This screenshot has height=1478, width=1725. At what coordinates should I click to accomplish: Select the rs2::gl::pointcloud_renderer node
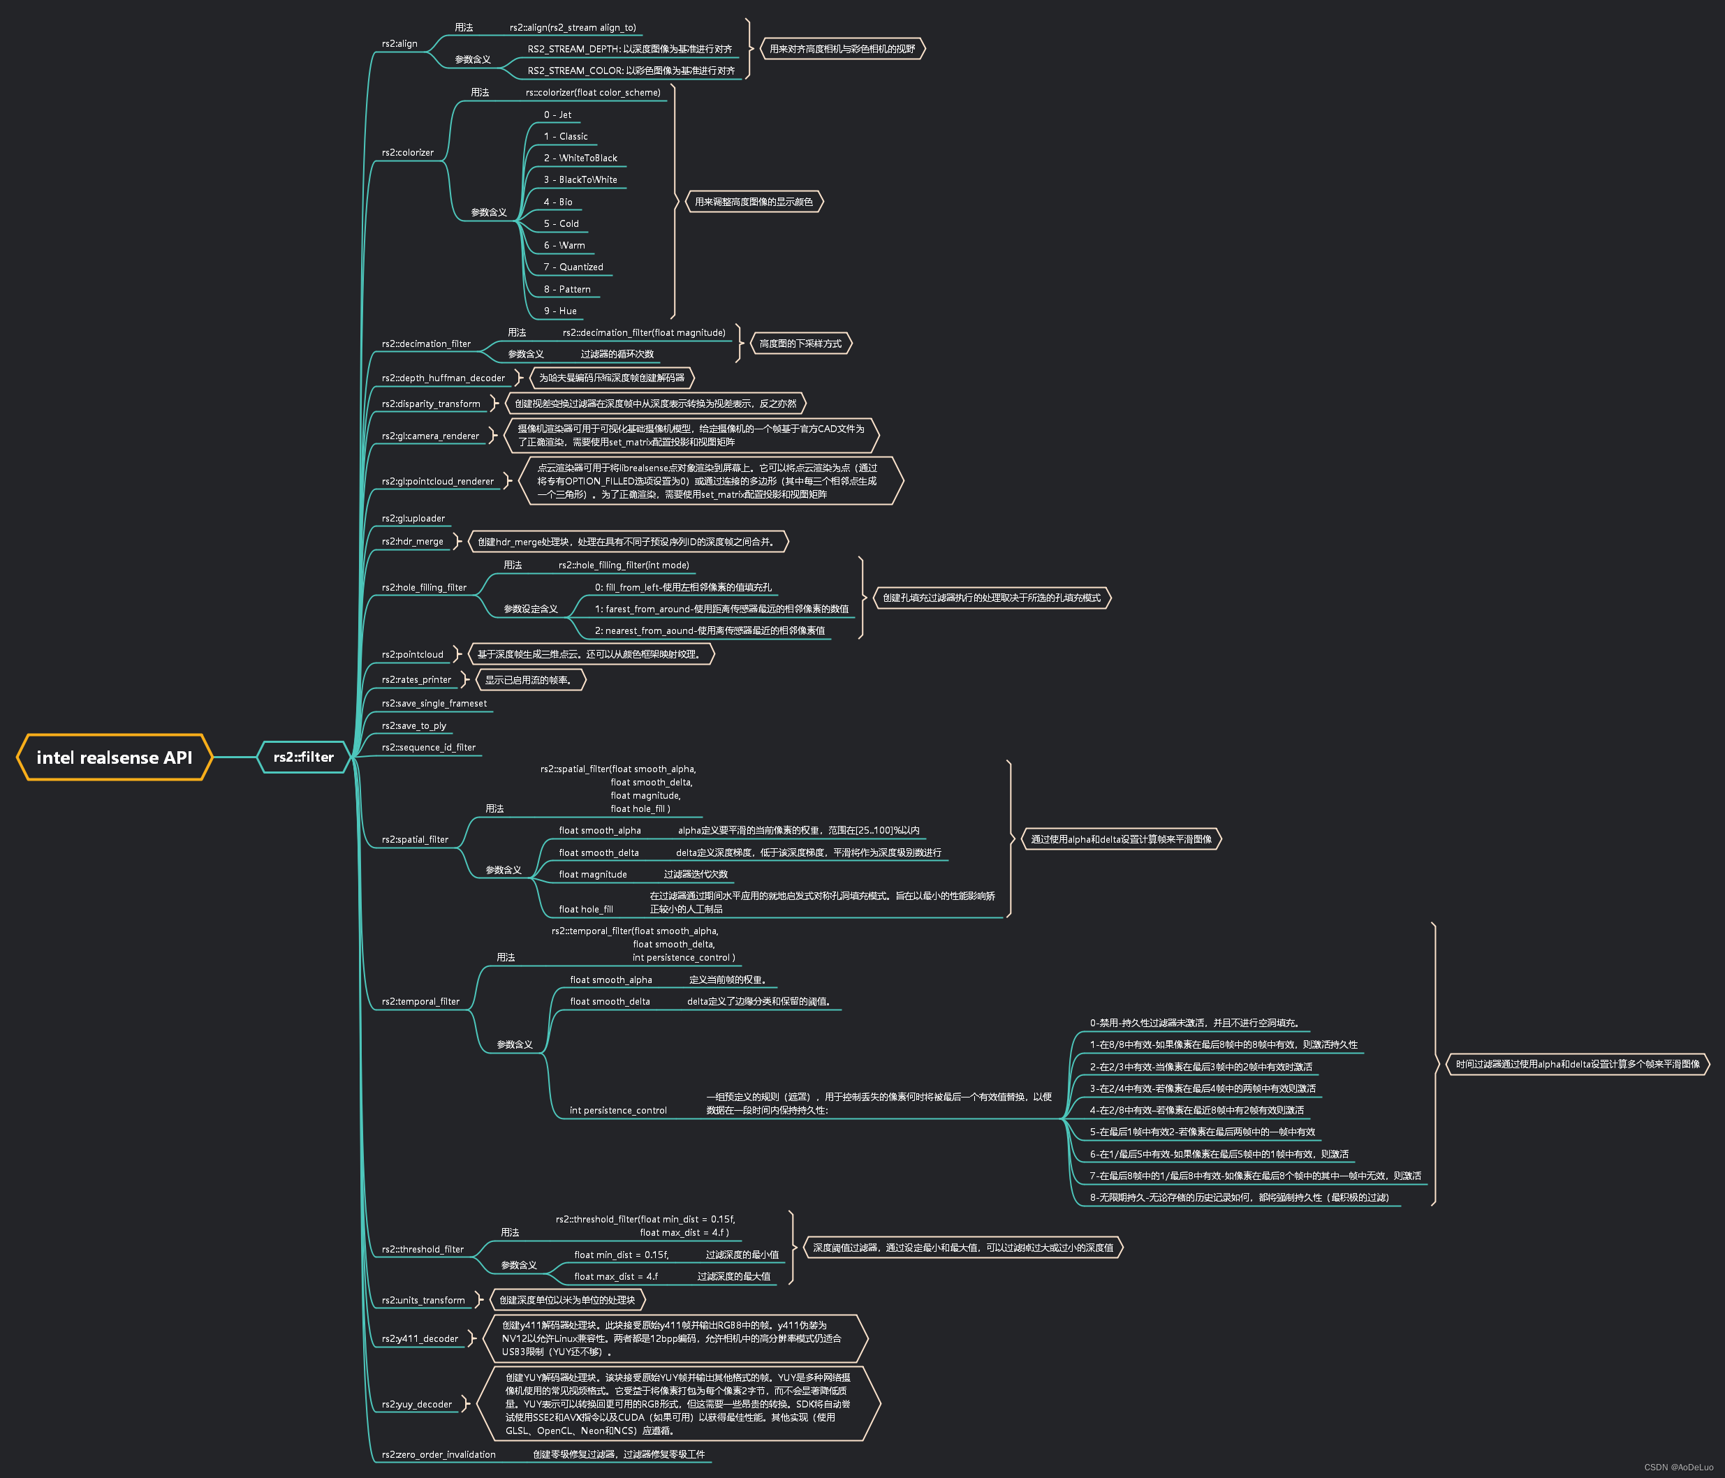point(438,481)
